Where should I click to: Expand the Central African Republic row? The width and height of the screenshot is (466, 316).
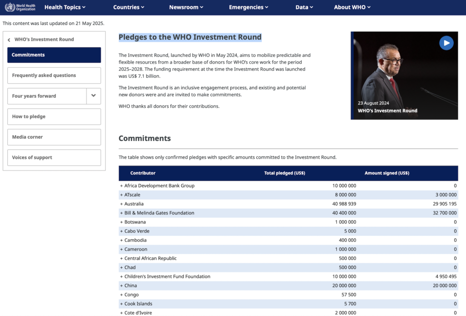coord(121,258)
